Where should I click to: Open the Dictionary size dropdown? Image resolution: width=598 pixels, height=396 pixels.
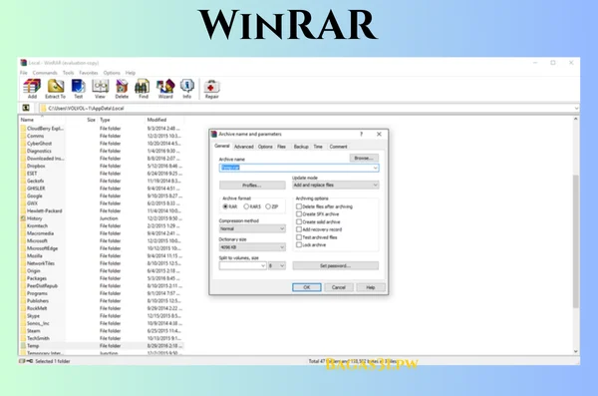(252, 247)
